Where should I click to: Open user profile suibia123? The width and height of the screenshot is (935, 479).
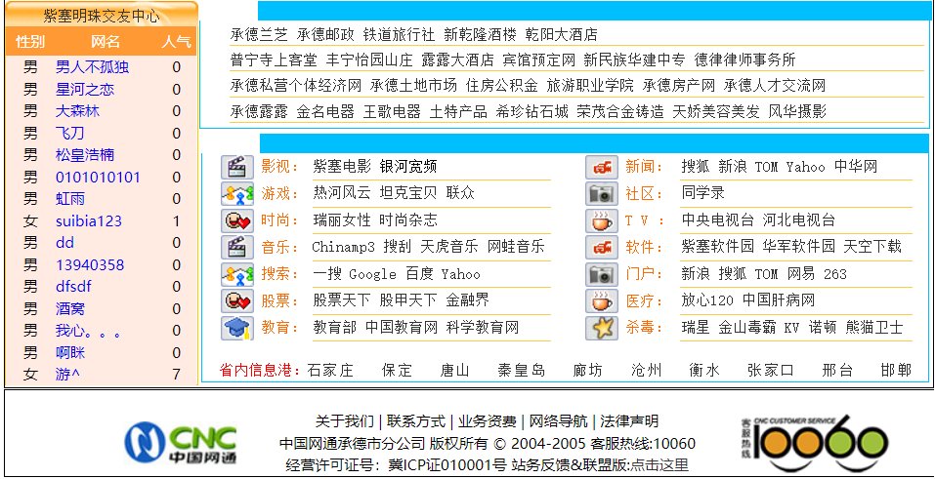[89, 221]
